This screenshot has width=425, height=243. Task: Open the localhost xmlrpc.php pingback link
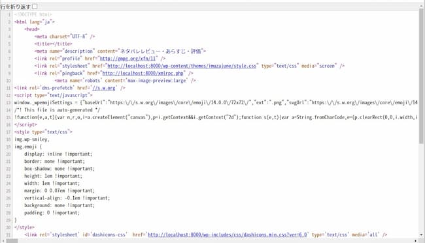pyautogui.click(x=143, y=73)
